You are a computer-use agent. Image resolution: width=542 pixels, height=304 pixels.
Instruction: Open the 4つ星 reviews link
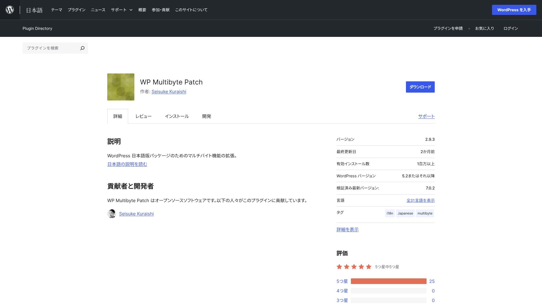tap(342, 291)
